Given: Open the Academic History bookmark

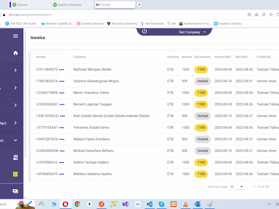Looking at the screenshot, I should pos(227,24).
